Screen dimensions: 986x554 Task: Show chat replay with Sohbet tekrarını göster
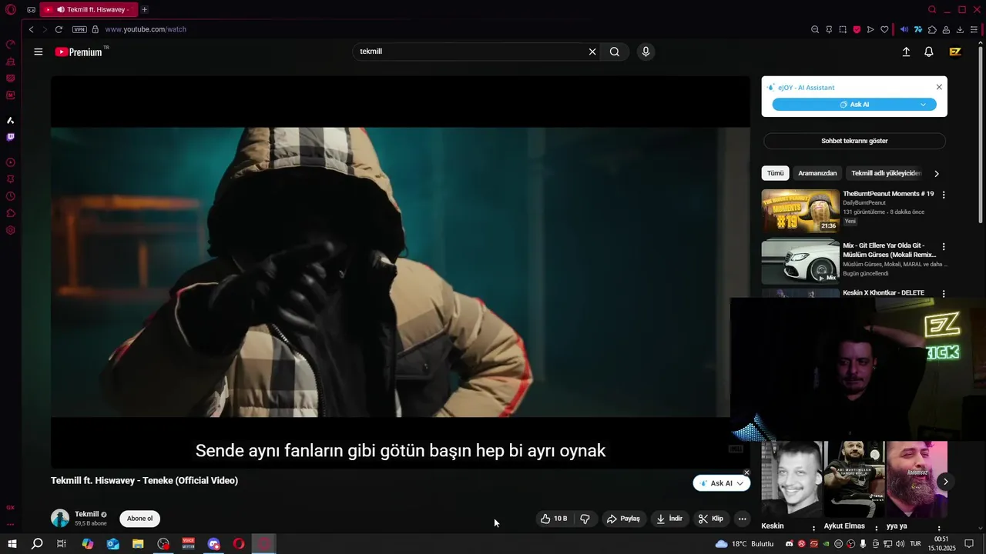854,141
